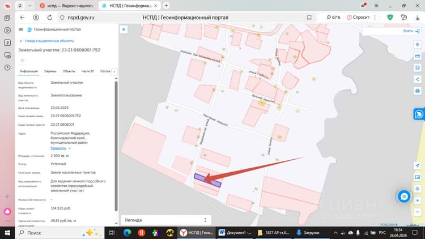Viewport: 425px width, 239px height.
Task: Switch to the Информация tab
Action: (x=29, y=71)
